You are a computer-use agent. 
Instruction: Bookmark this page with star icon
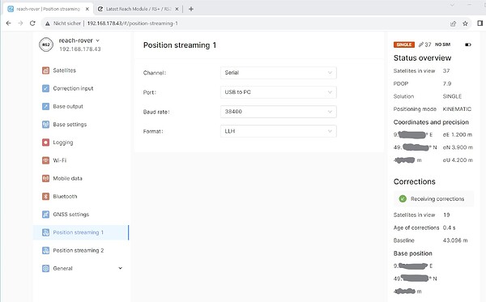pos(465,23)
